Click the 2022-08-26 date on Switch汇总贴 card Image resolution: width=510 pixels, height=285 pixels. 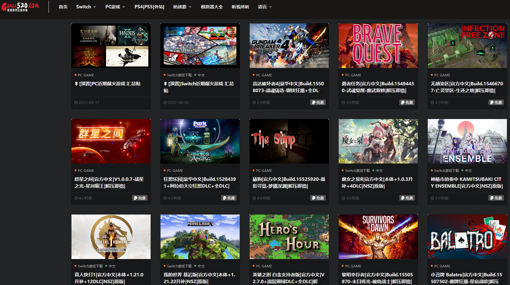pyautogui.click(x=176, y=103)
